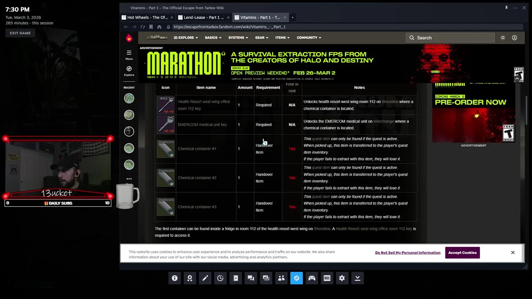
Task: Click the collapse overlay toolbar arrow icon
Action: pyautogui.click(x=357, y=278)
